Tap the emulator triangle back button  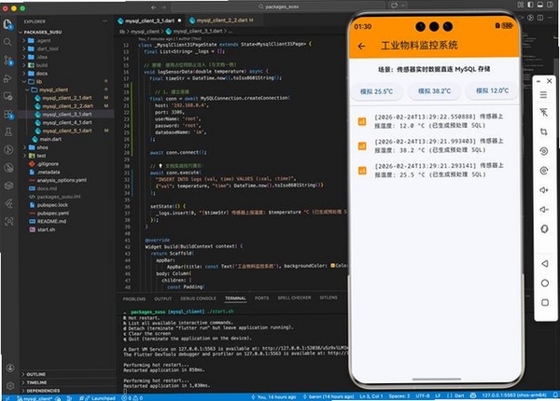coord(545,264)
